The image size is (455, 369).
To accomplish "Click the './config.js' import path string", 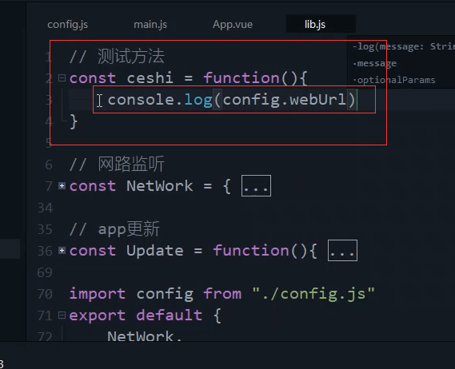I will coord(313,294).
